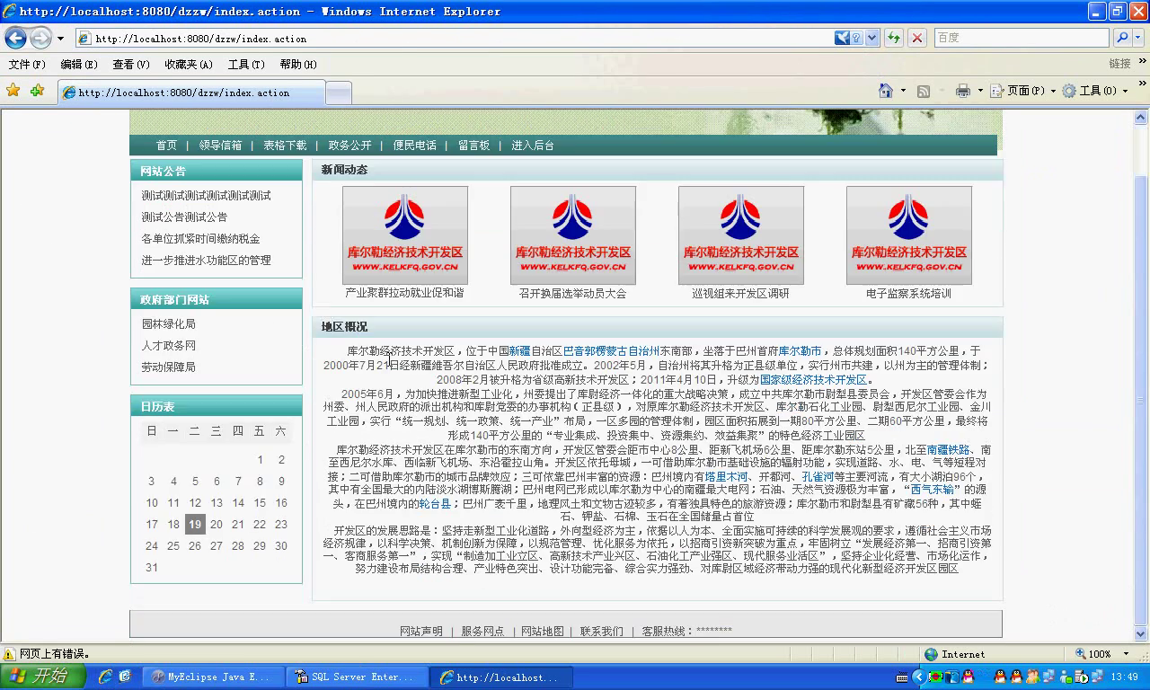
Task: Open 领导信箱 in the site navigation
Action: 220,146
